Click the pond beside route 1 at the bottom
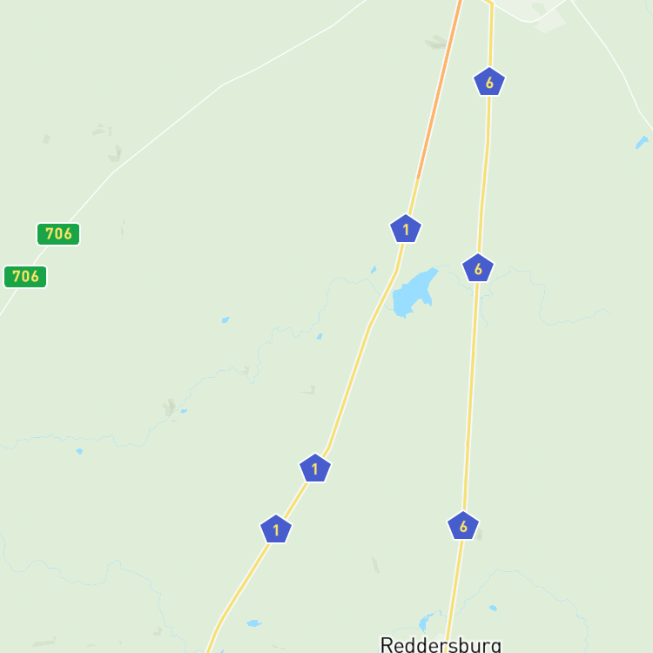653x653 pixels. click(x=253, y=623)
